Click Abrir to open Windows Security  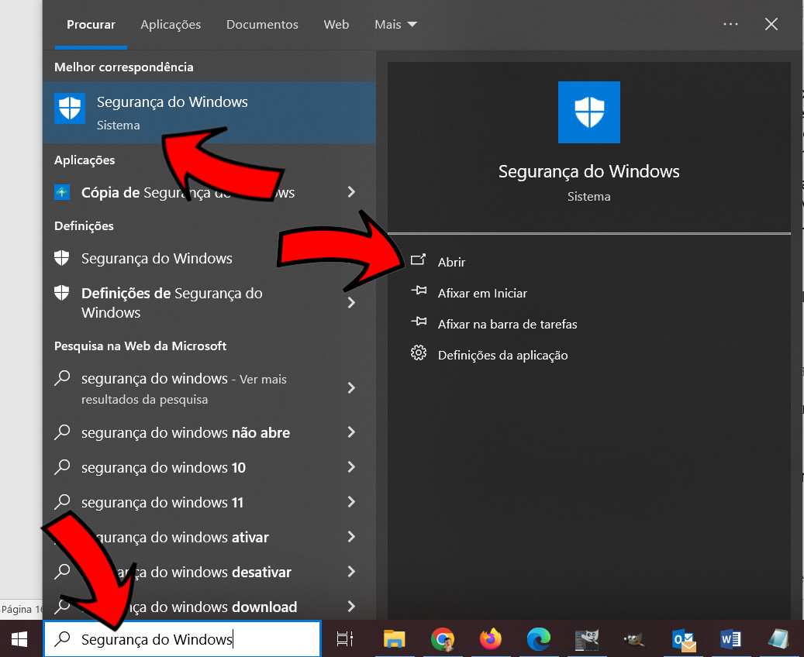coord(451,262)
